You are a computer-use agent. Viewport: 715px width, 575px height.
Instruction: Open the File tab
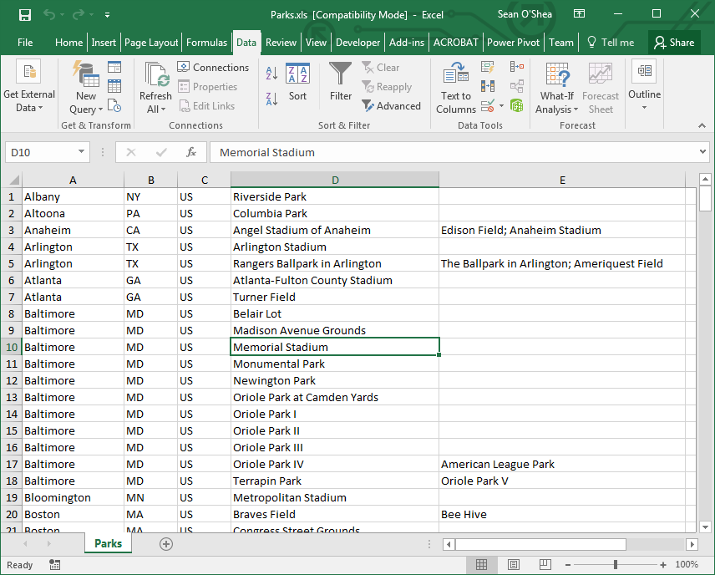click(x=25, y=43)
